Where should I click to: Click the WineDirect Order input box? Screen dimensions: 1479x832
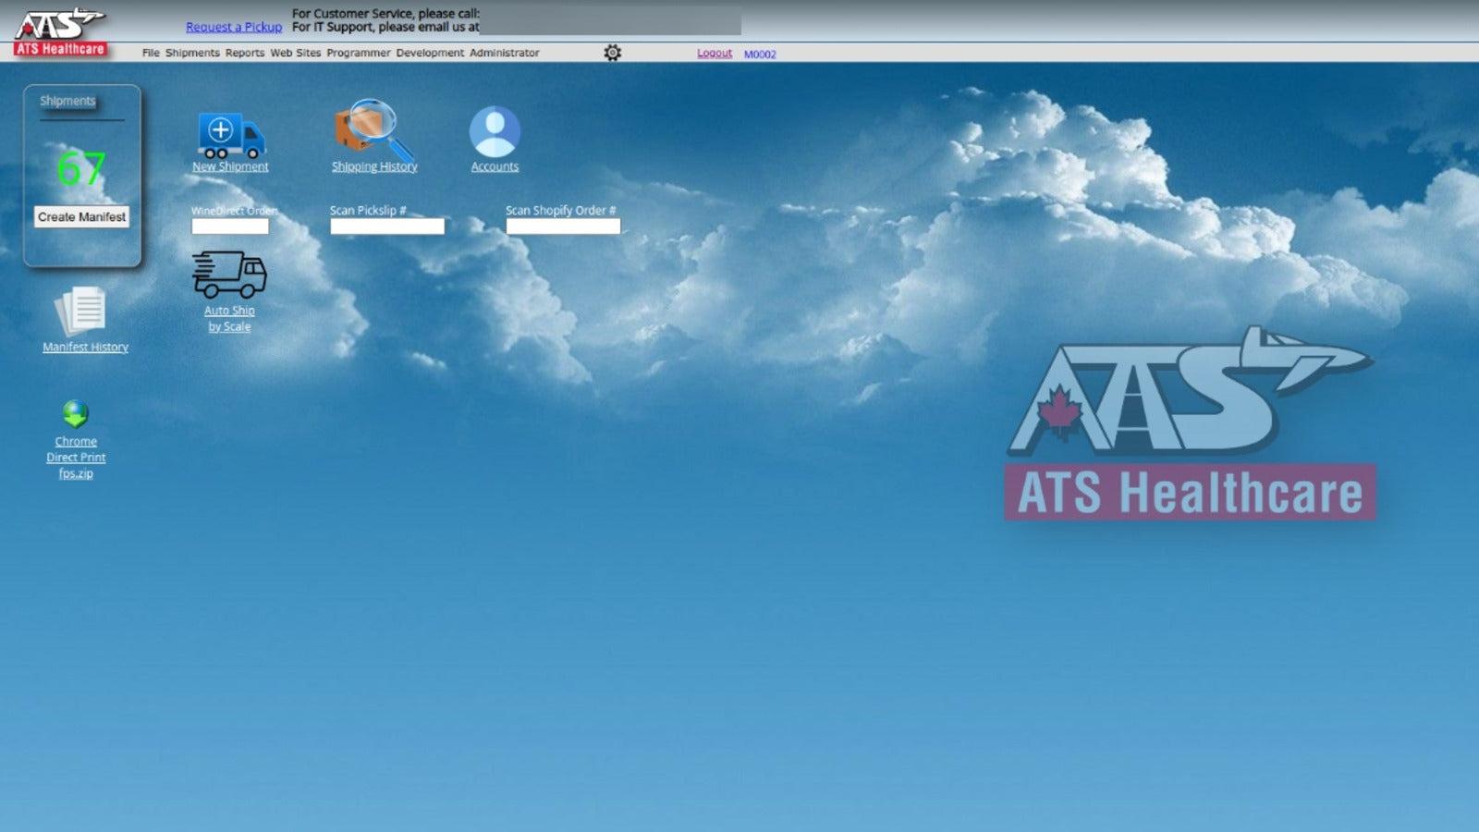230,227
